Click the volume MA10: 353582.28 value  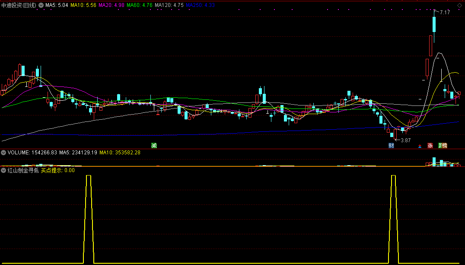point(120,153)
